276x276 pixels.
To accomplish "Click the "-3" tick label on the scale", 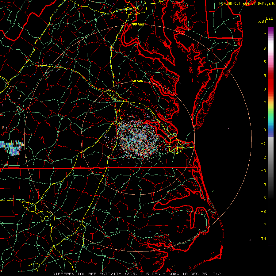I will [x=263, y=171].
